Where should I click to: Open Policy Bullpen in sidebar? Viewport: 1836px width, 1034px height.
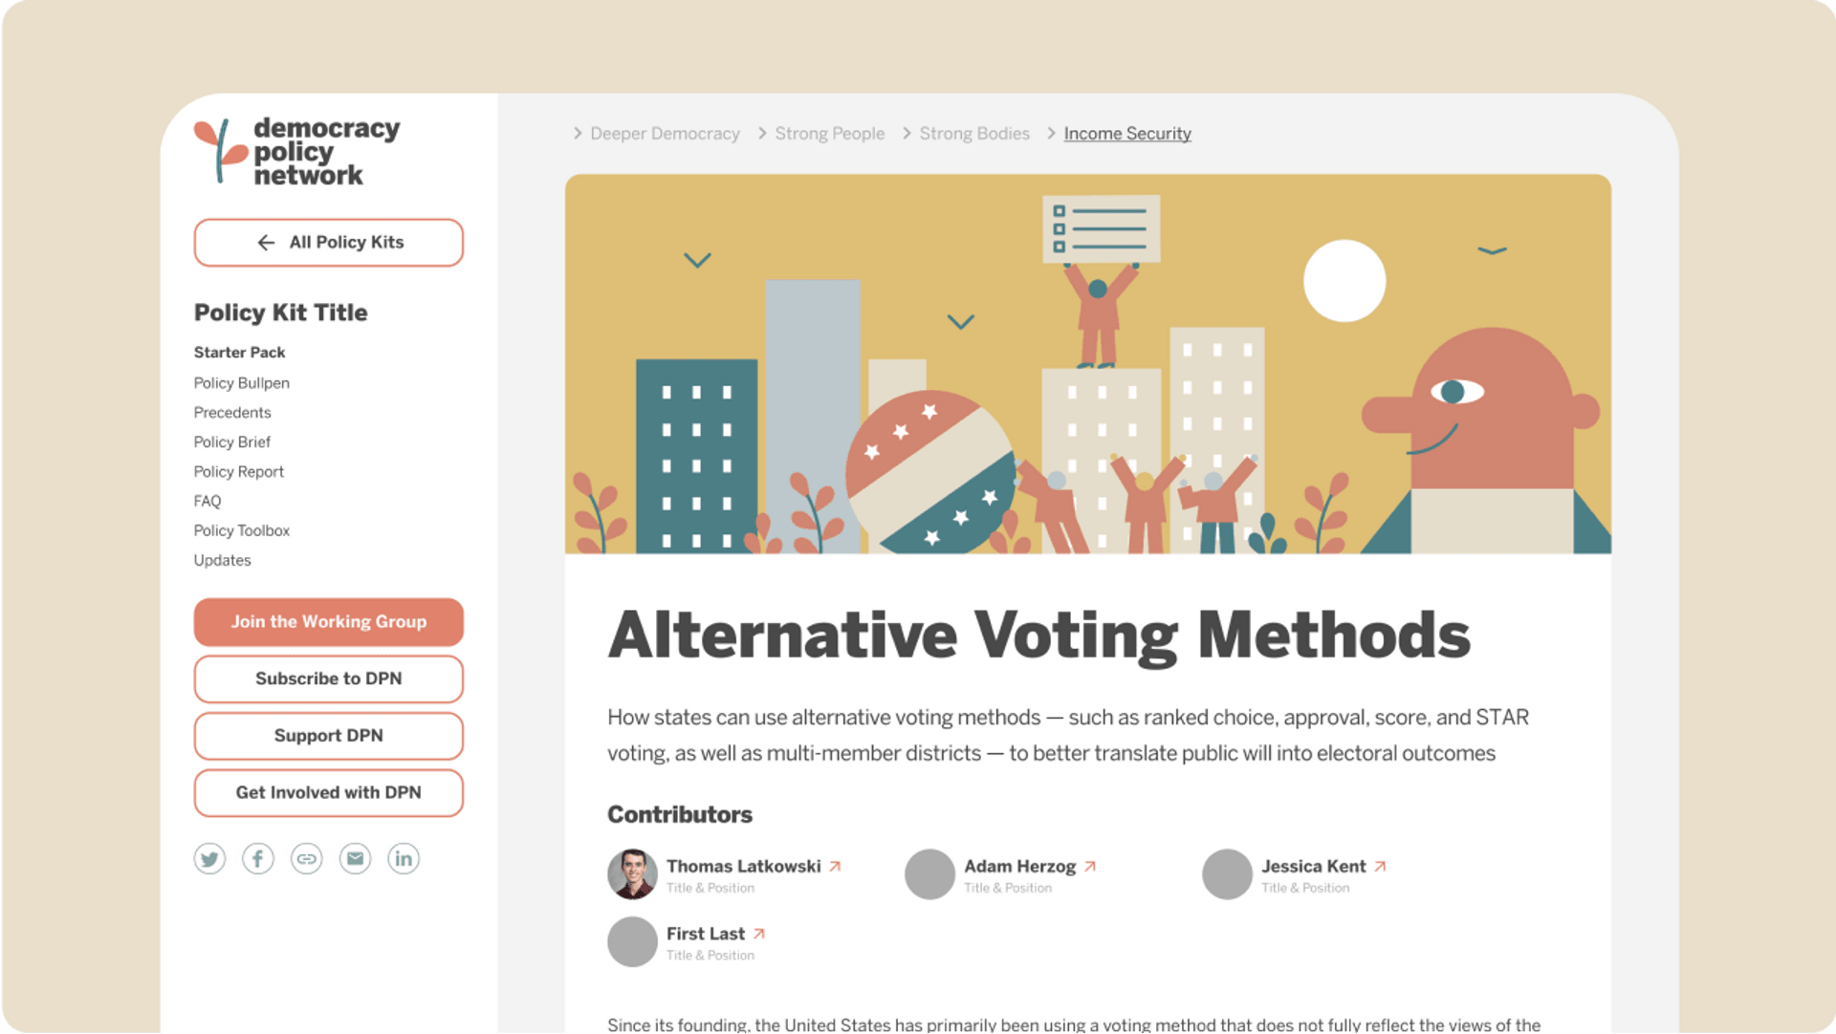click(x=241, y=383)
